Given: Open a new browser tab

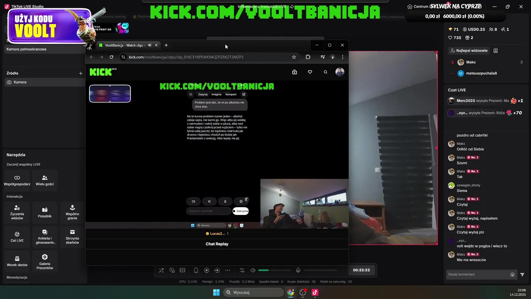Looking at the screenshot, I should coord(166,45).
